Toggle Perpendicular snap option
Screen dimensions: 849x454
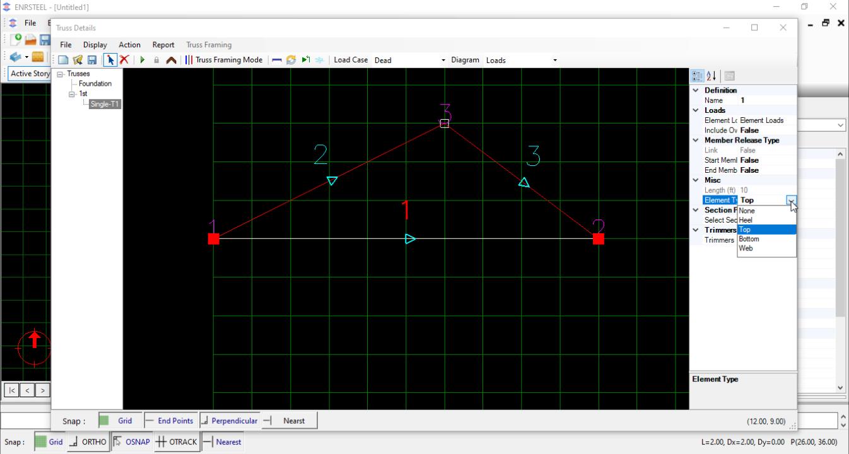click(x=229, y=421)
